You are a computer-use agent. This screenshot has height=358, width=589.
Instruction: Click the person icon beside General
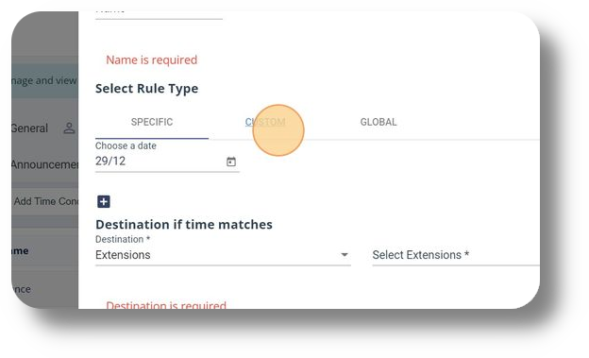click(x=69, y=128)
